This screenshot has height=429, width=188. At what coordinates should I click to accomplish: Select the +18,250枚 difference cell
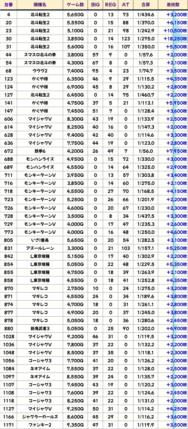click(175, 39)
